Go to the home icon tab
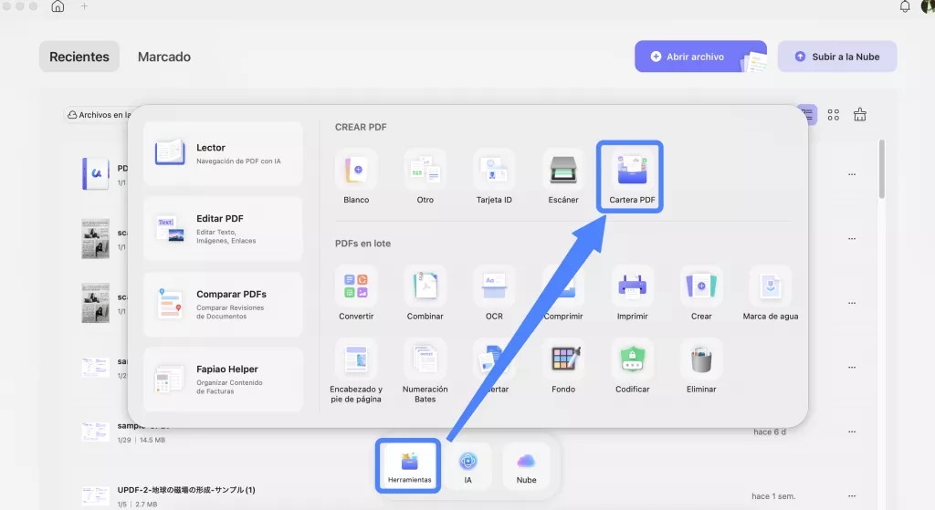This screenshot has height=510, width=935. (x=58, y=6)
